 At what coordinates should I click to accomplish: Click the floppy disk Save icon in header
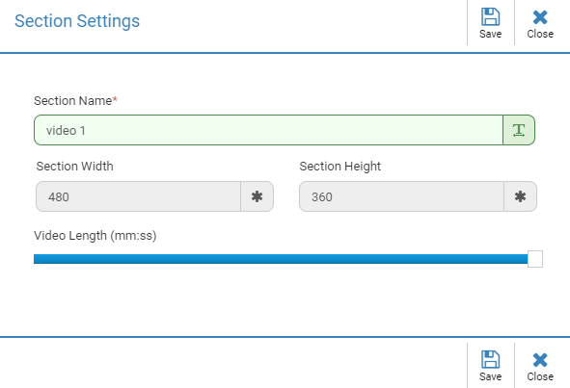[x=490, y=16]
